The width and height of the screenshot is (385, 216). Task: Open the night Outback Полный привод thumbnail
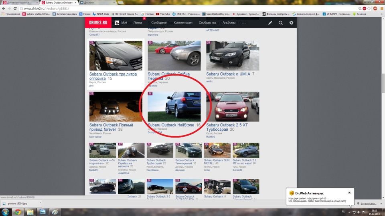pos(115,106)
